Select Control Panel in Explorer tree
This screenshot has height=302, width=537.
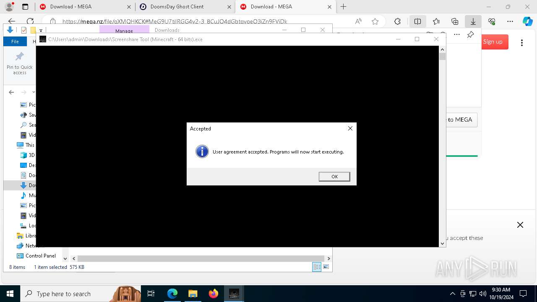pos(36,256)
